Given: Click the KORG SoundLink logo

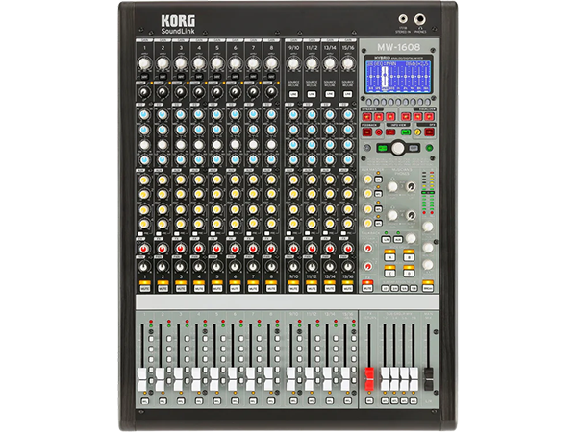Looking at the screenshot, I should click(x=178, y=25).
